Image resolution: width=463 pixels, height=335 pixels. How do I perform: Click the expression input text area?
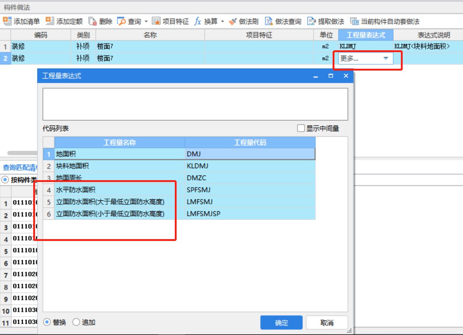195,104
